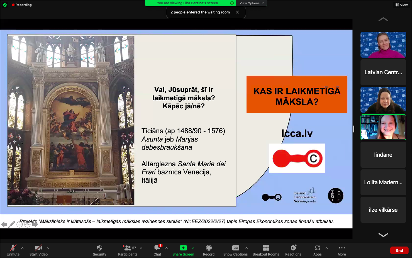Click the side panel resize handle
Viewport: 412px width, 258px height.
pos(354,129)
